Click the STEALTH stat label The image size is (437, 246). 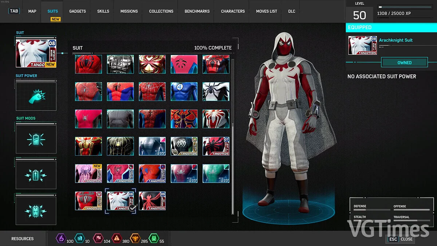click(360, 217)
